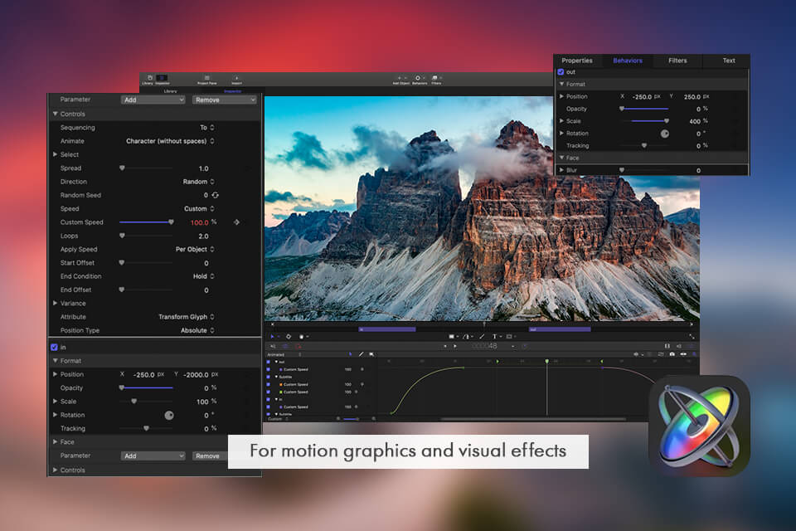Click the lower Parameter Remove button
796x531 pixels.
[209, 455]
